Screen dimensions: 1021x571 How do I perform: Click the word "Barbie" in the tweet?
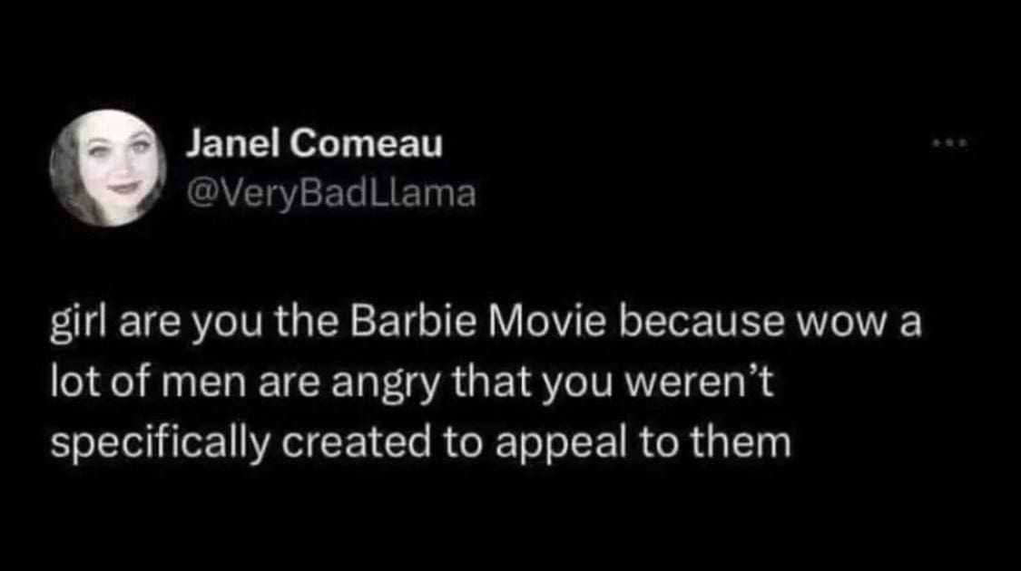[x=413, y=321]
